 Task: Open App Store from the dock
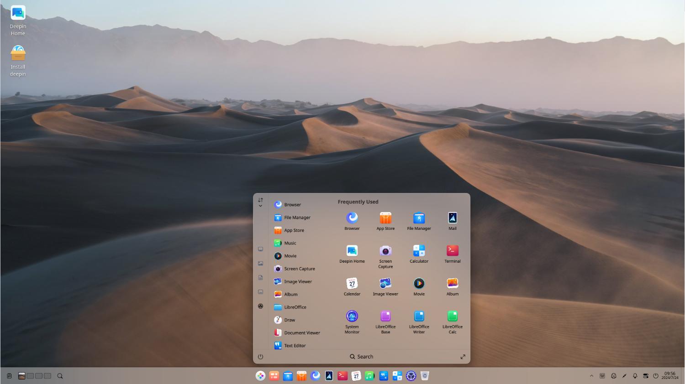(x=301, y=376)
